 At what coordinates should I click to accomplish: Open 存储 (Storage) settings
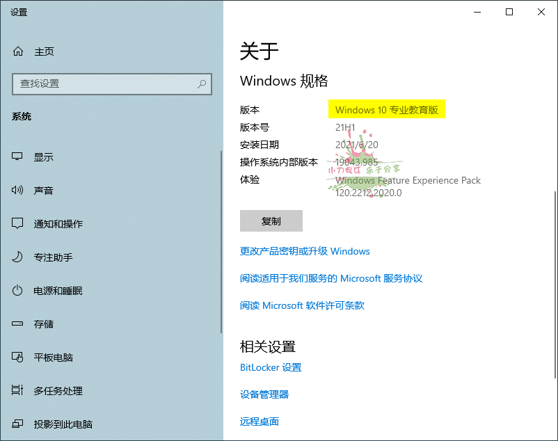pyautogui.click(x=43, y=323)
